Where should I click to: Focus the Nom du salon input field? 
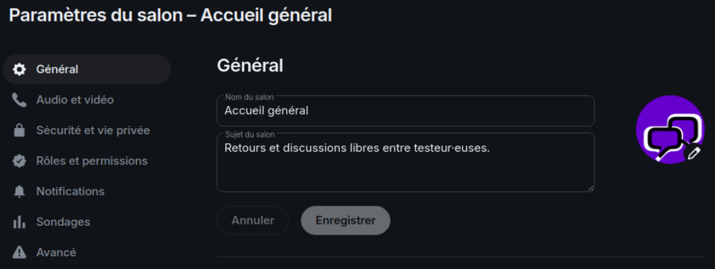(405, 111)
